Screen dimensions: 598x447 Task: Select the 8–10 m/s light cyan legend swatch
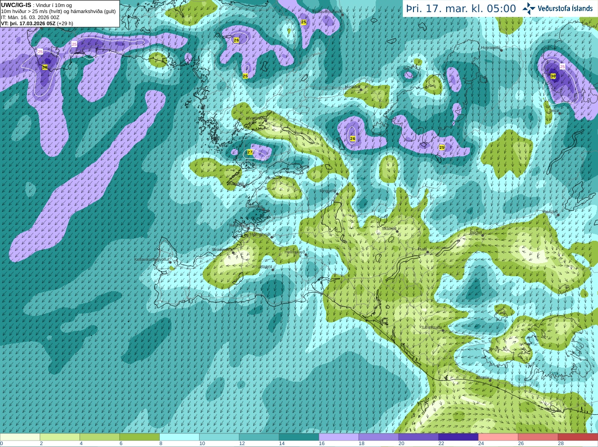179,437
